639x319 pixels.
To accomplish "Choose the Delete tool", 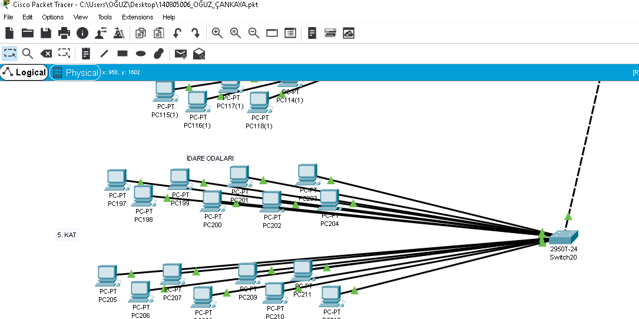I will click(x=46, y=54).
